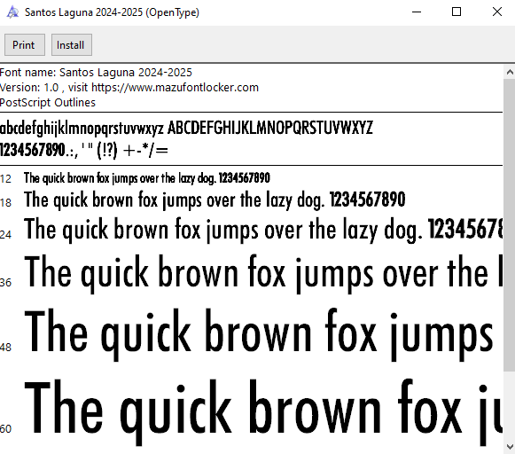This screenshot has width=515, height=454.
Task: Click the 'Font name: Santos Laguna 2024-2025' line
Action: point(96,73)
